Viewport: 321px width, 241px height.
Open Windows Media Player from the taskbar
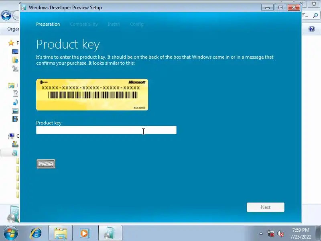(85, 233)
